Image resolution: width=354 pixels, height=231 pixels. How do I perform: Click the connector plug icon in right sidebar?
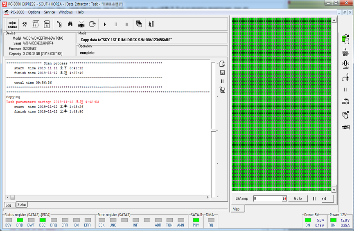(345, 127)
